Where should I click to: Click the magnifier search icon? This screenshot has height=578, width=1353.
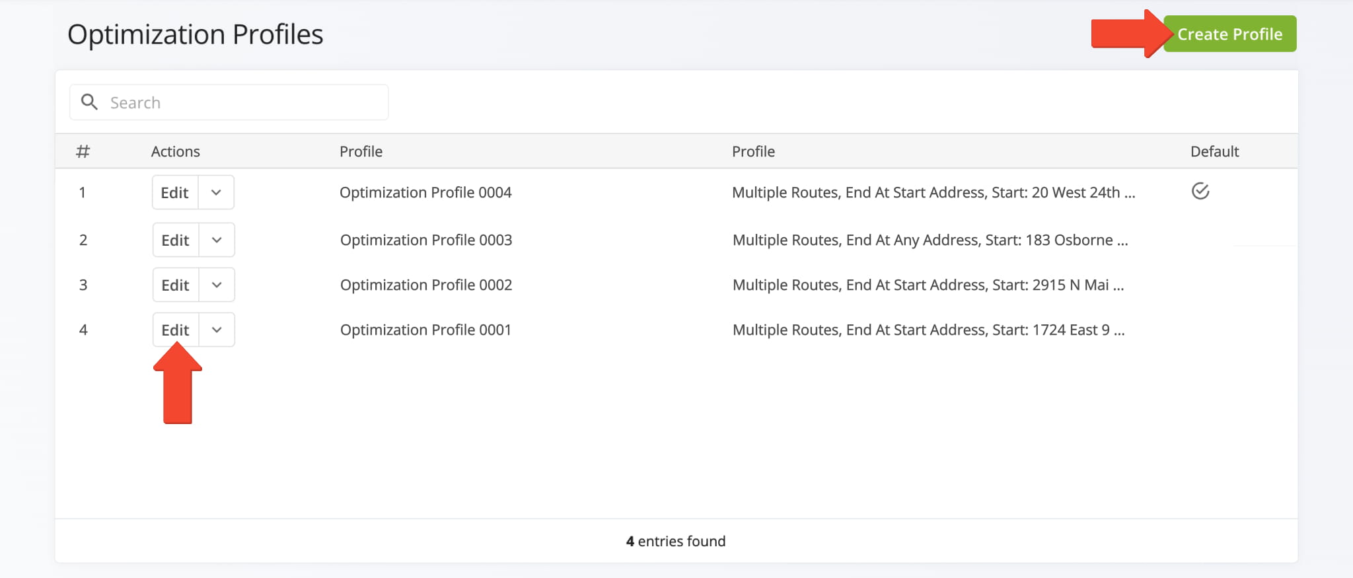89,102
